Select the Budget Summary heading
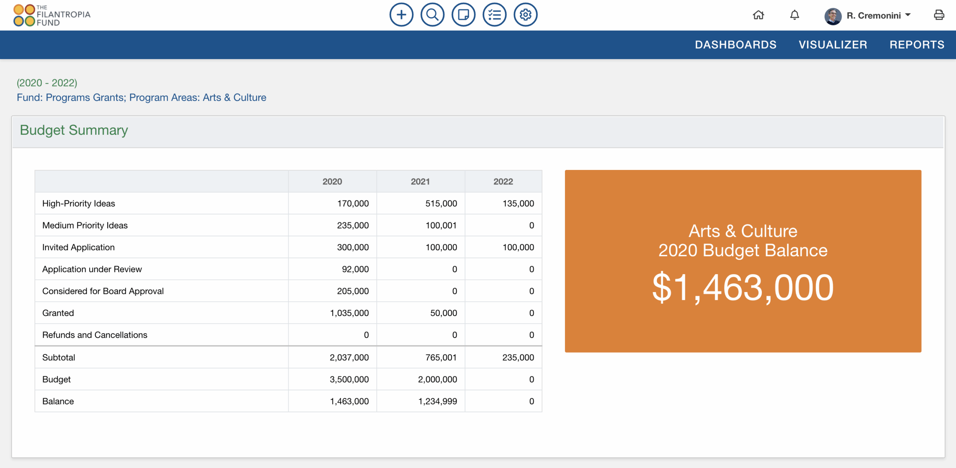Screen dimensions: 956x468 pos(74,130)
